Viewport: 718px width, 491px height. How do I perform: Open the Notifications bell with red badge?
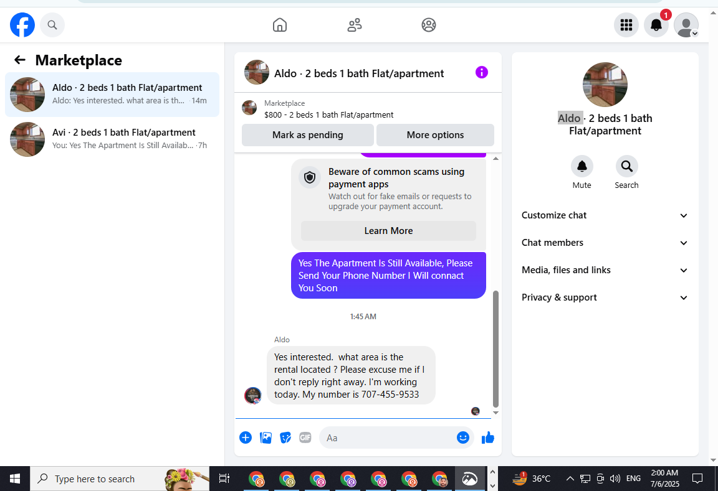coord(656,25)
